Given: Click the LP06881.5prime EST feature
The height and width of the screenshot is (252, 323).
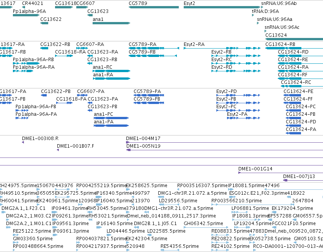Looking at the screenshot, I should [x=240, y=212].
